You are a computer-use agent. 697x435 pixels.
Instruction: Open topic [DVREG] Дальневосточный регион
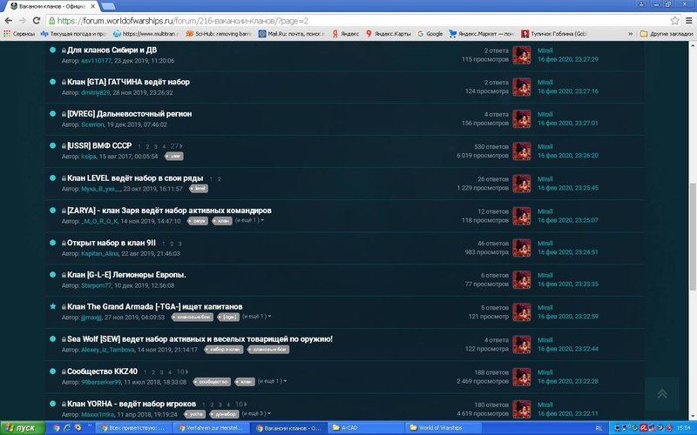point(129,114)
